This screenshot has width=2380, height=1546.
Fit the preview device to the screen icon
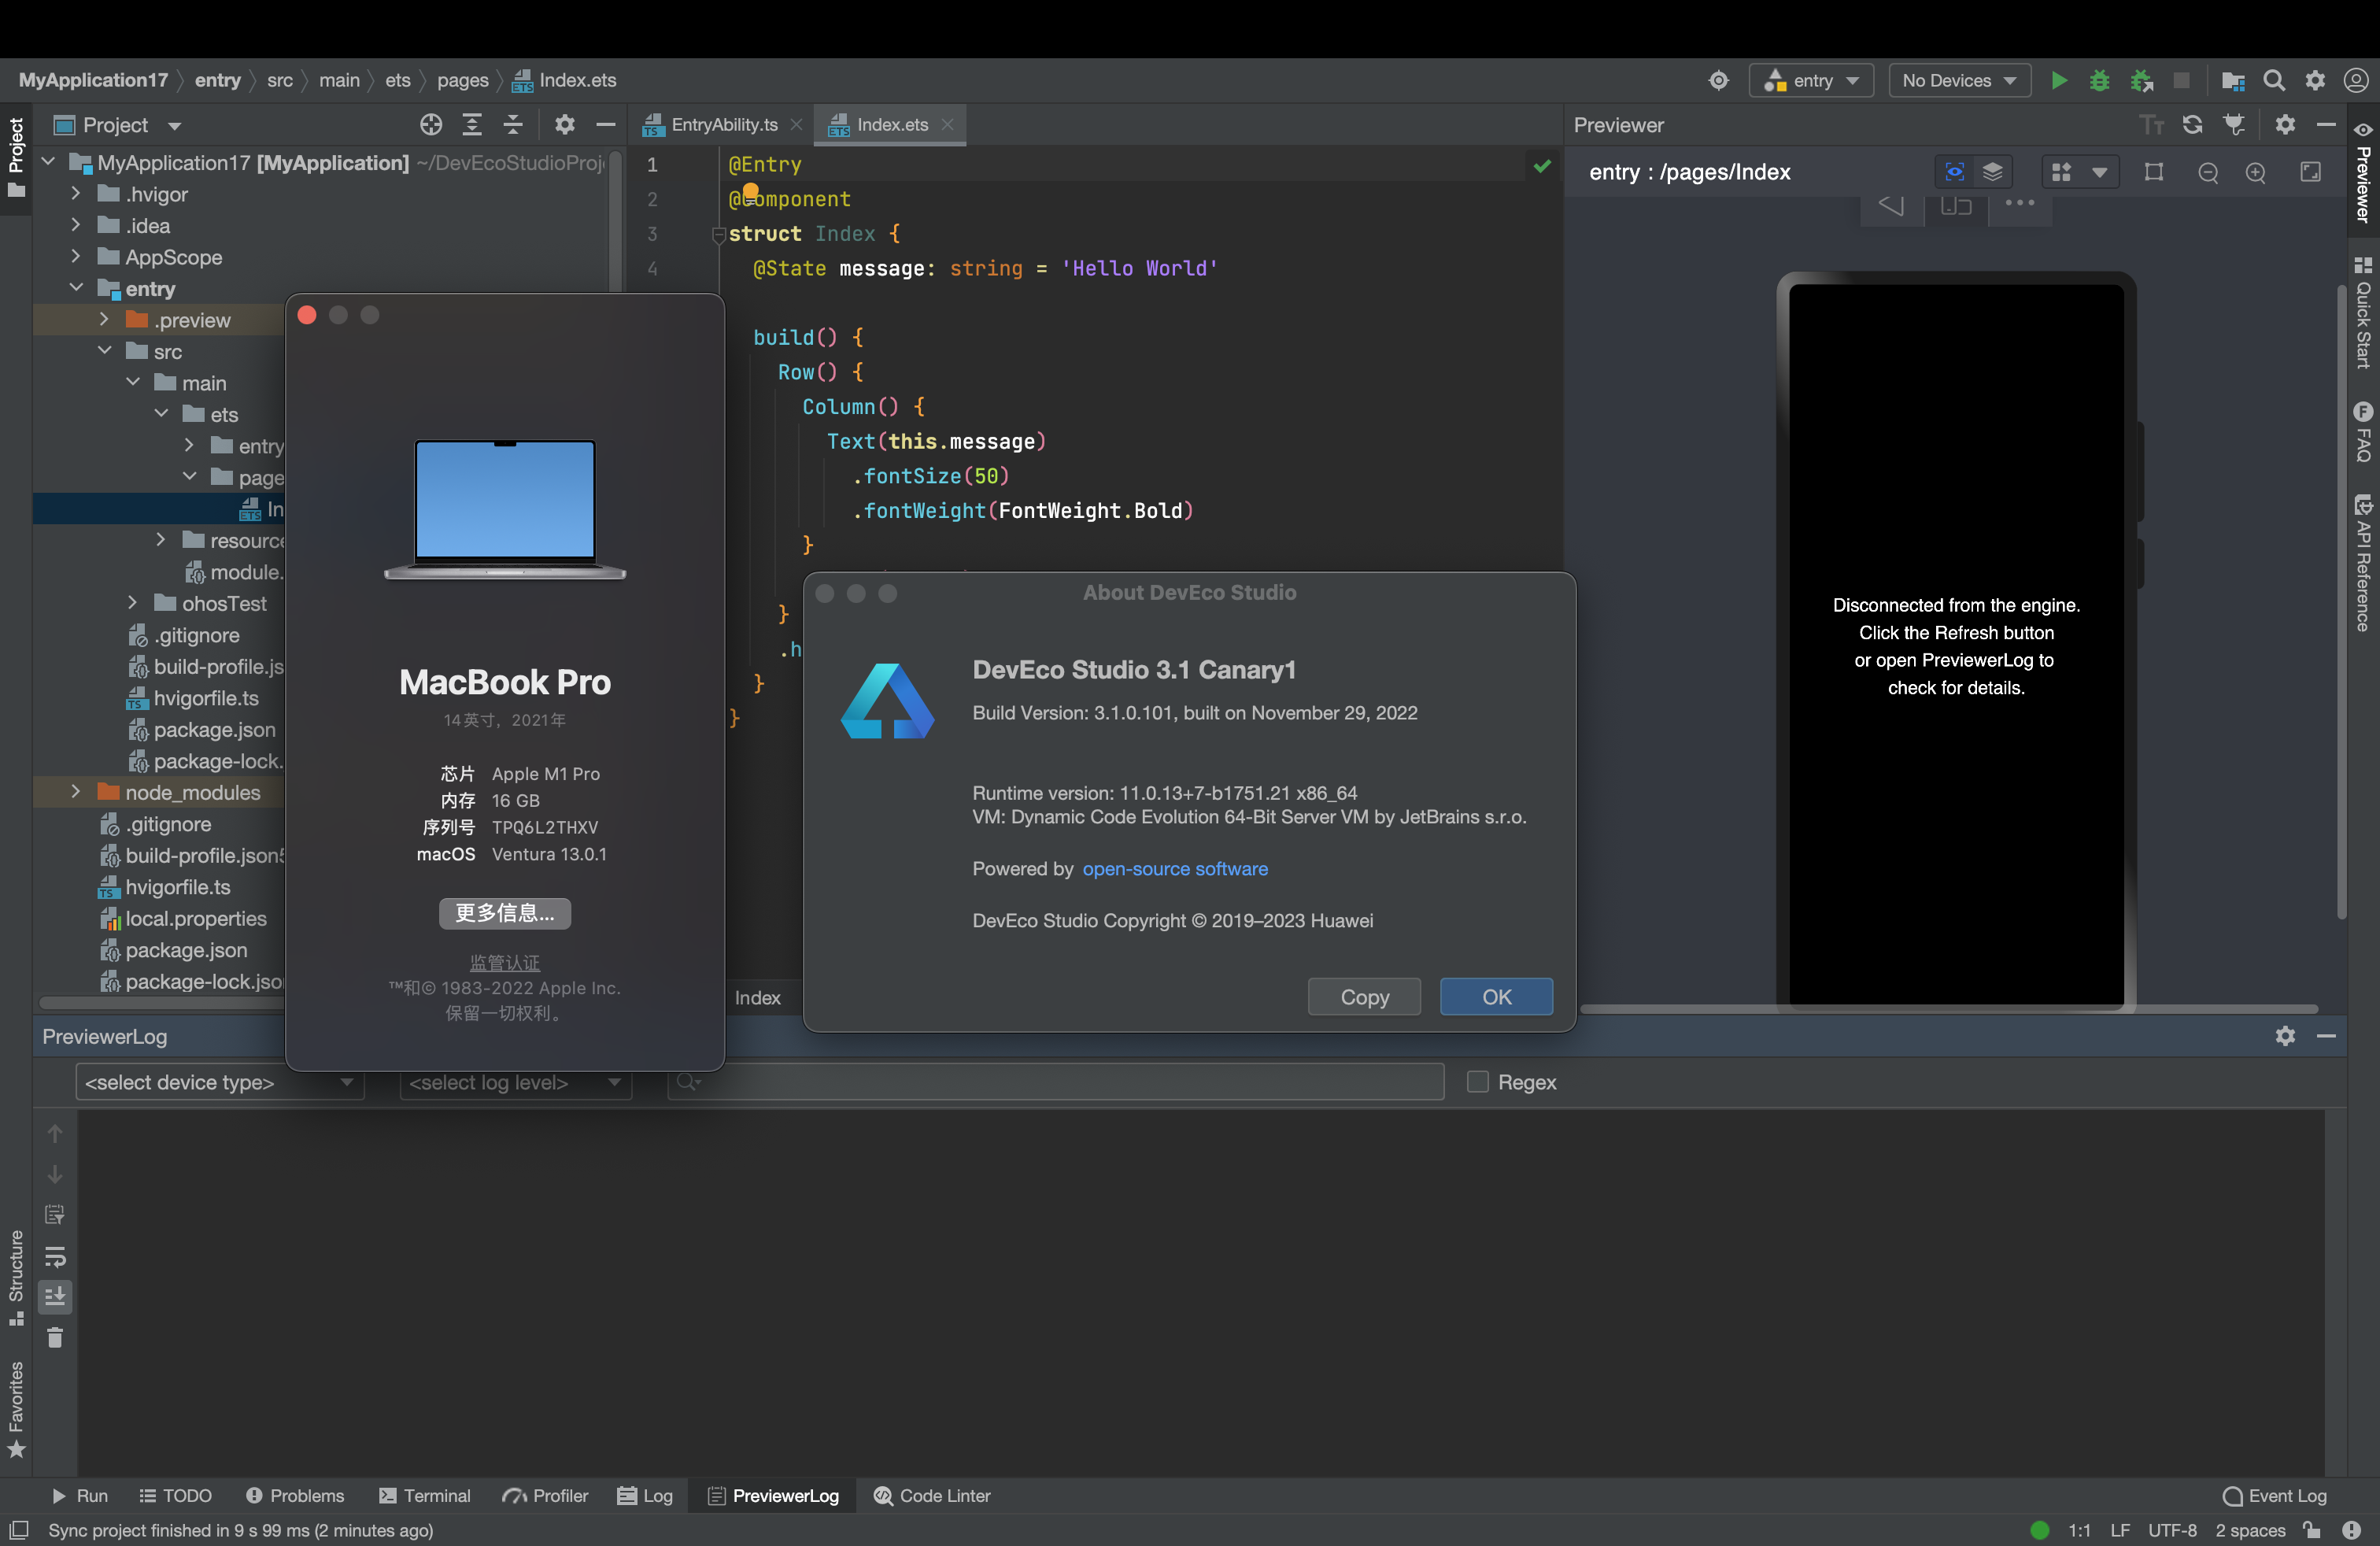pyautogui.click(x=2310, y=172)
